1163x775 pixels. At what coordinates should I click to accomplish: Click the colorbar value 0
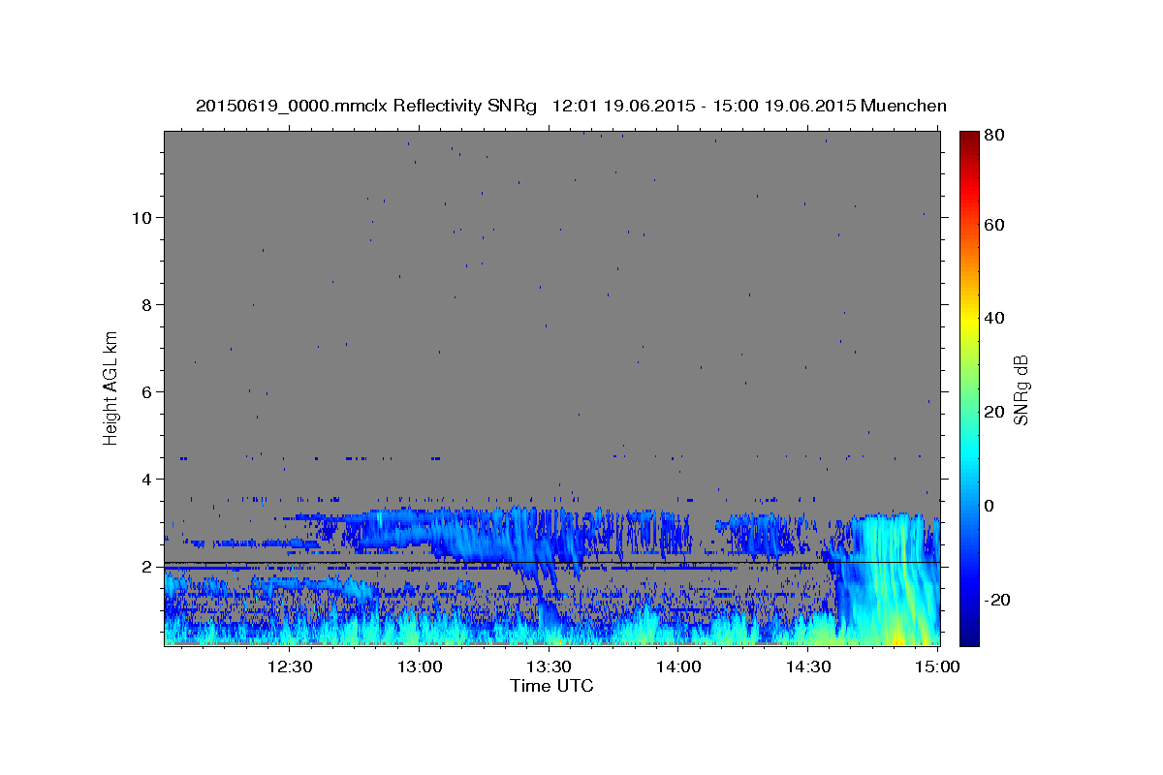coord(990,505)
